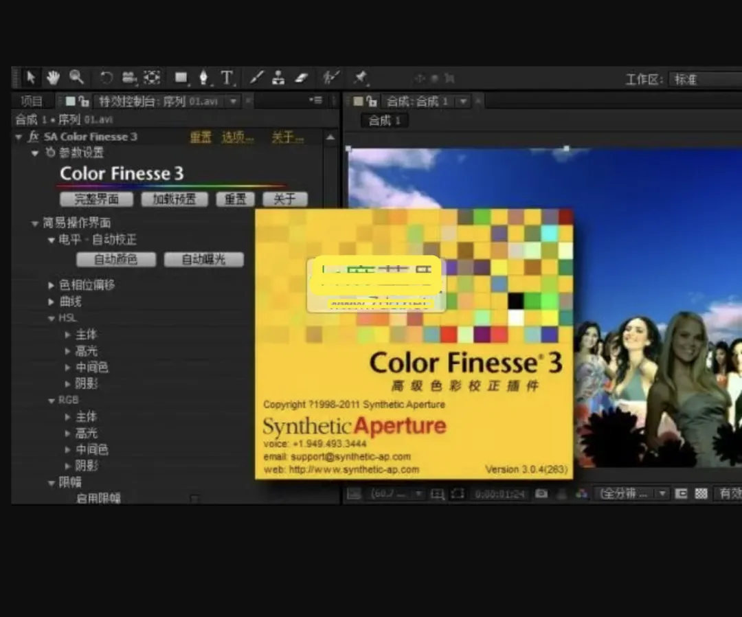Click the fx icon beside SA Color Finesse 3
Viewport: 742px width, 617px height.
click(x=33, y=137)
